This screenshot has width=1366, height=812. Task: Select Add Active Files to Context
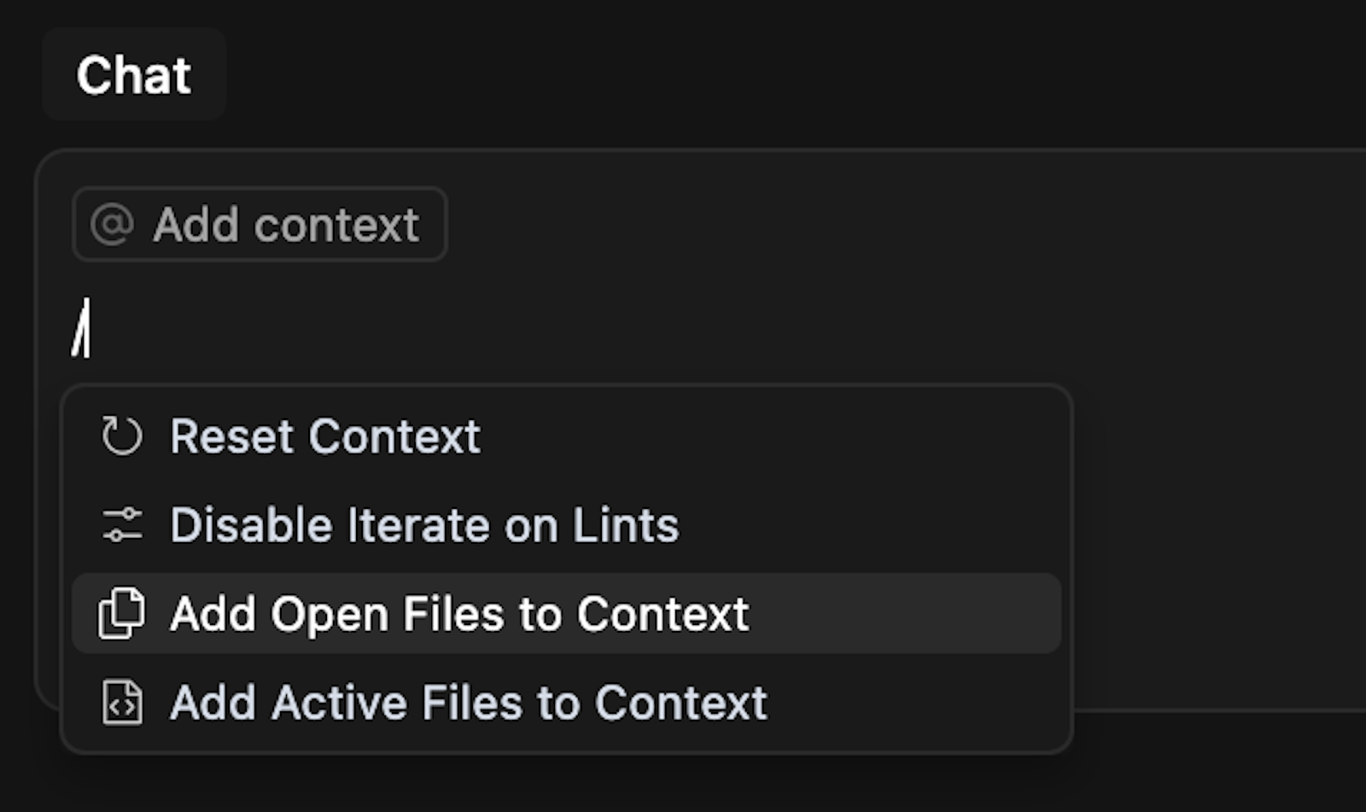[470, 703]
